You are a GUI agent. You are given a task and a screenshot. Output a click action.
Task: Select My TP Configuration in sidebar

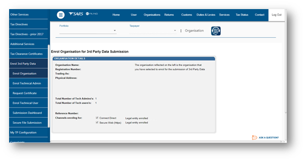pyautogui.click(x=29, y=132)
